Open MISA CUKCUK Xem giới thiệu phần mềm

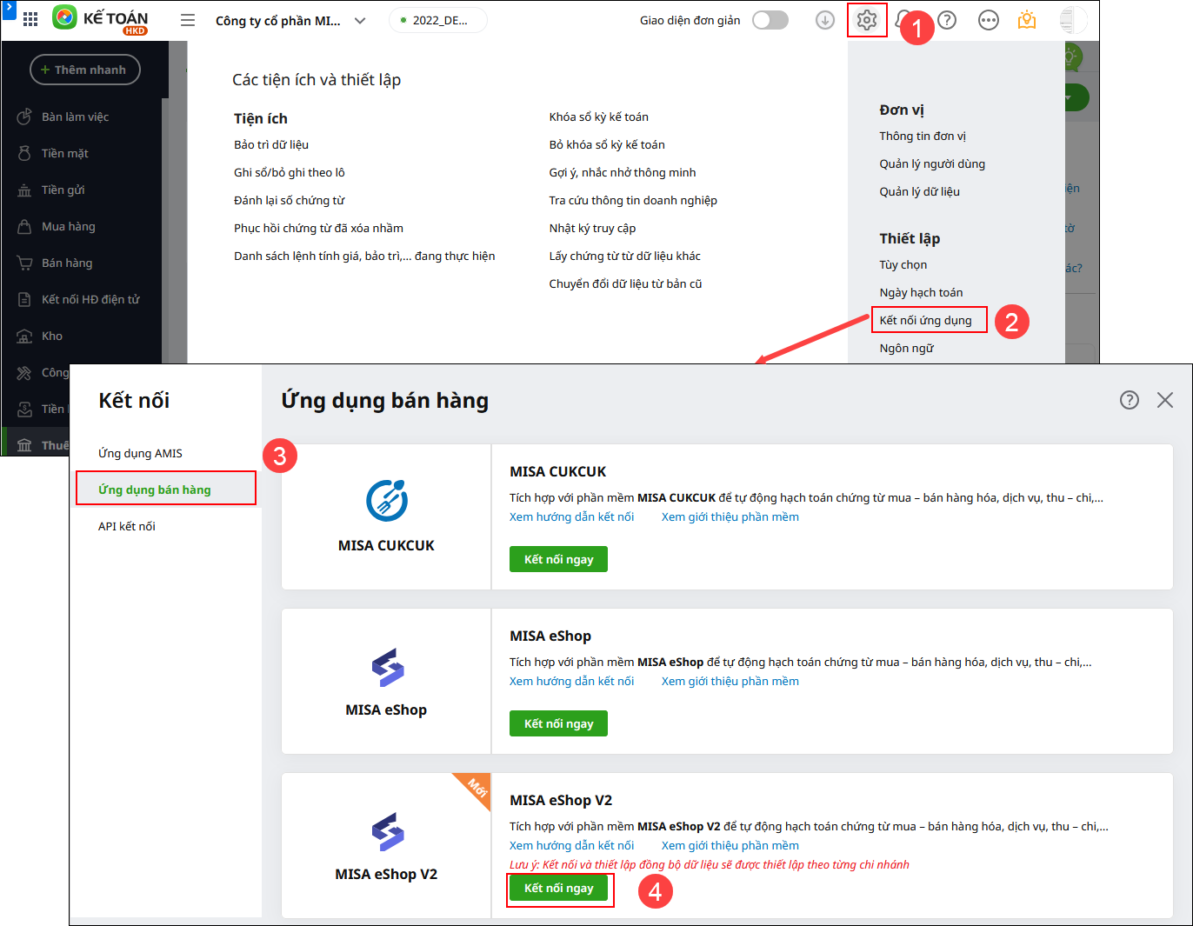tap(730, 516)
